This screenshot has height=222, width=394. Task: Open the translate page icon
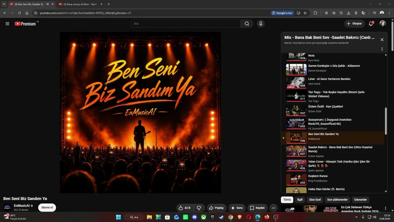(363, 13)
